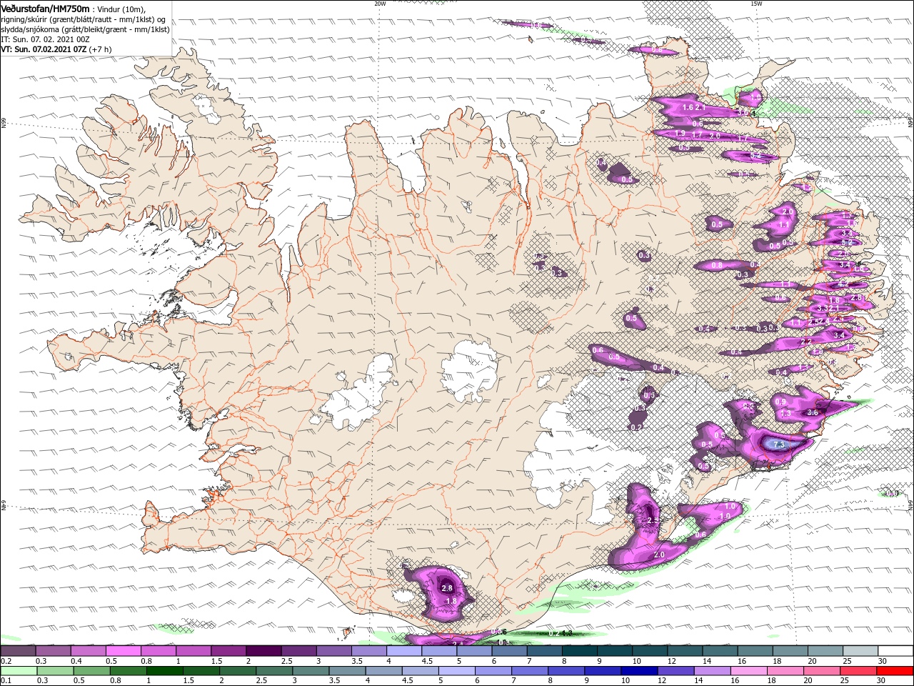
Task: Click the 'slydda/snjókoma' snow description line
Action: pyautogui.click(x=85, y=29)
